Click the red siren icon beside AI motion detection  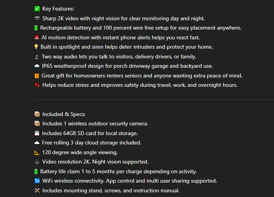coord(37,37)
